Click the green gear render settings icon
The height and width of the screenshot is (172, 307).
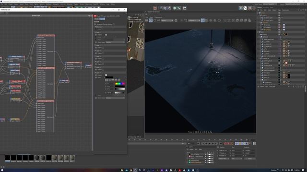click(x=175, y=8)
